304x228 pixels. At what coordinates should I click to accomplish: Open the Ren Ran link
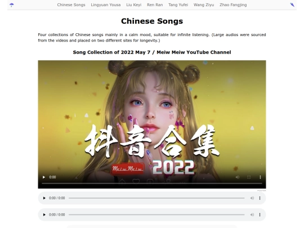coord(155,5)
